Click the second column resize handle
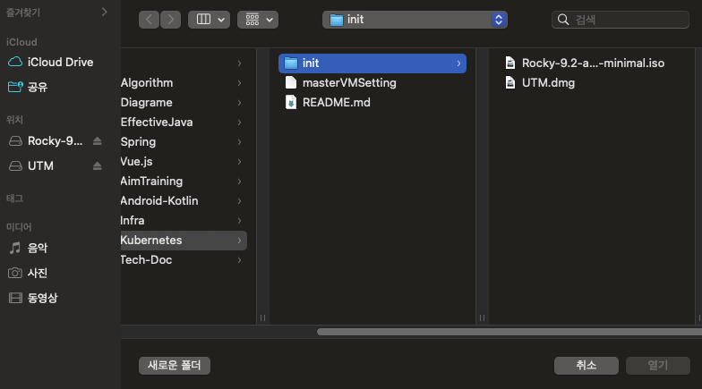The height and width of the screenshot is (389, 702). point(482,318)
